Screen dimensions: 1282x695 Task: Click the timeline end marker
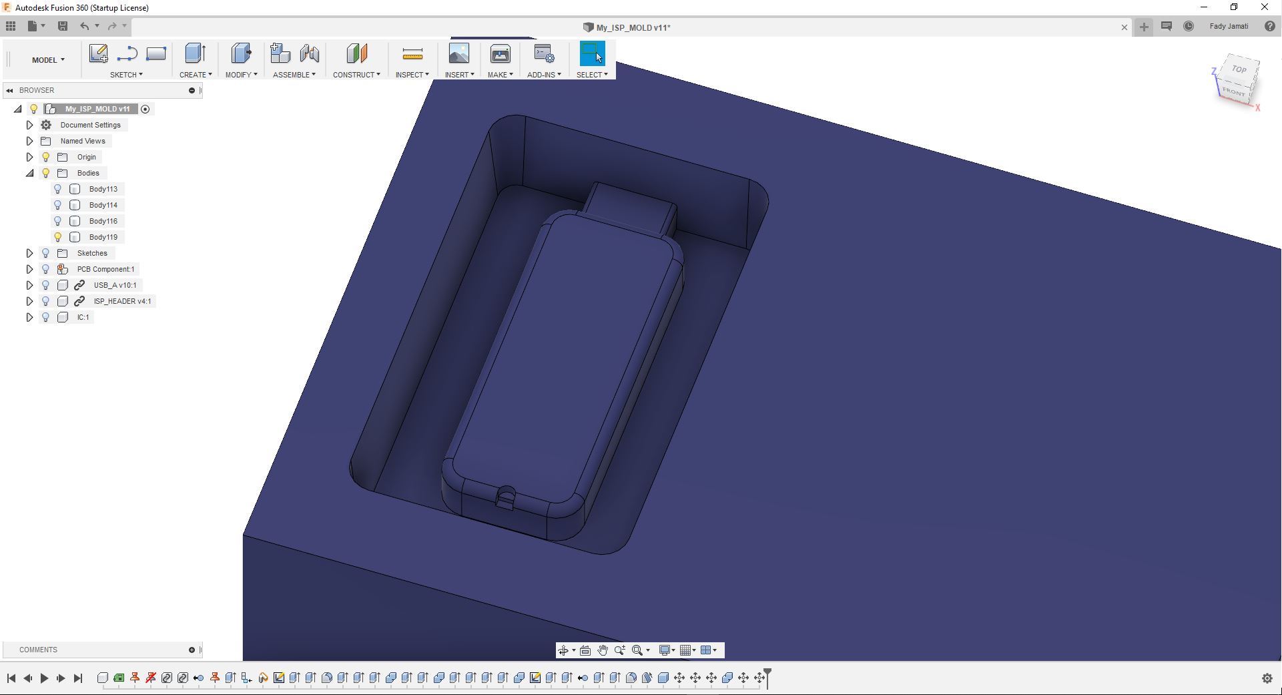pyautogui.click(x=767, y=677)
